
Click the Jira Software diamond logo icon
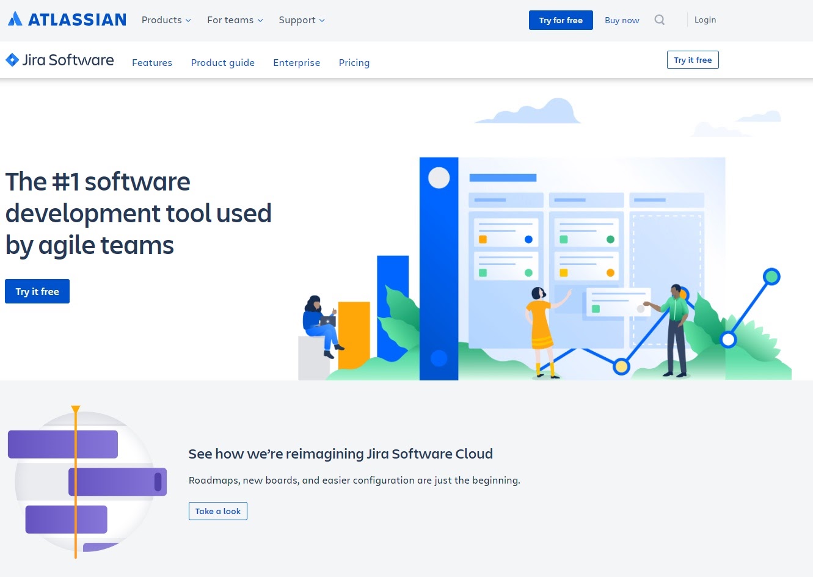[x=12, y=59]
